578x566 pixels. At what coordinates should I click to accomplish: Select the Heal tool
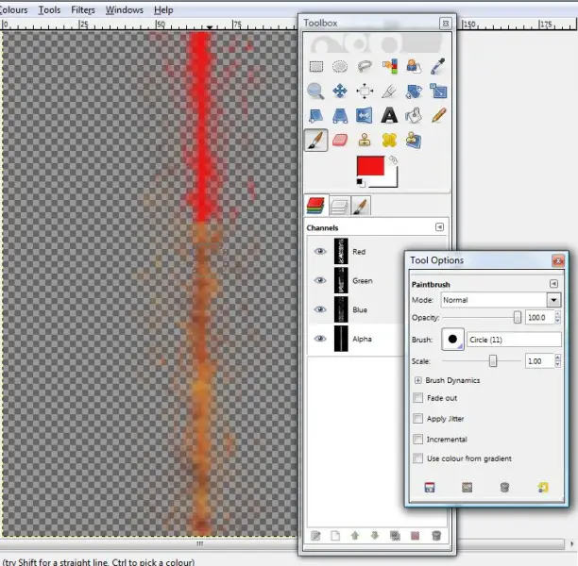click(389, 141)
